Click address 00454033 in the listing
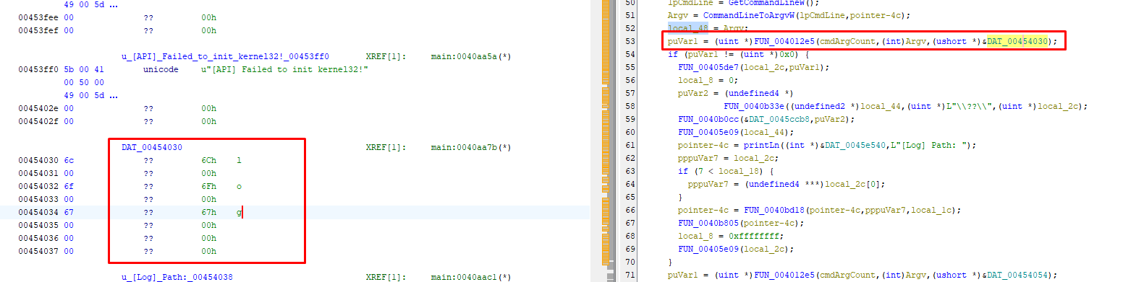 tap(38, 199)
